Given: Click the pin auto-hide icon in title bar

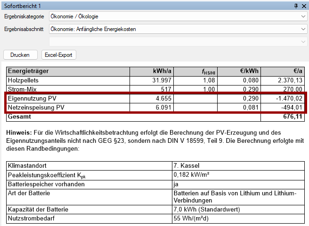Looking at the screenshot, I should tap(296, 6).
